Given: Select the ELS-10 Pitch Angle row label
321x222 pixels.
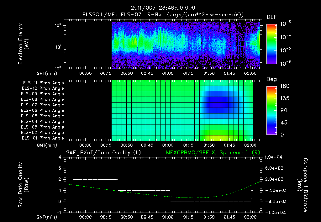Looking at the screenshot, I should click(x=43, y=88).
